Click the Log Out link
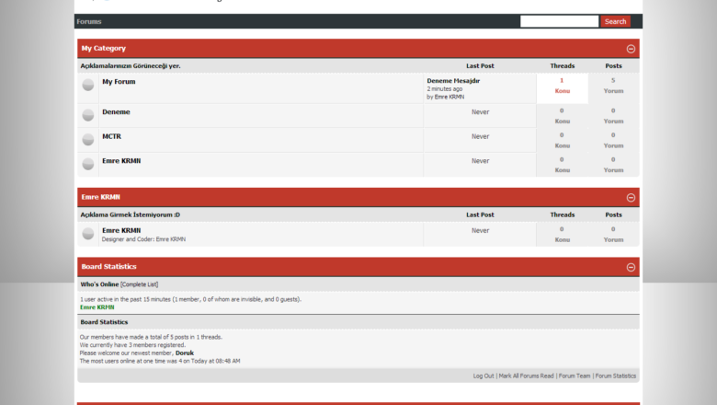The width and height of the screenshot is (717, 405). tap(484, 376)
